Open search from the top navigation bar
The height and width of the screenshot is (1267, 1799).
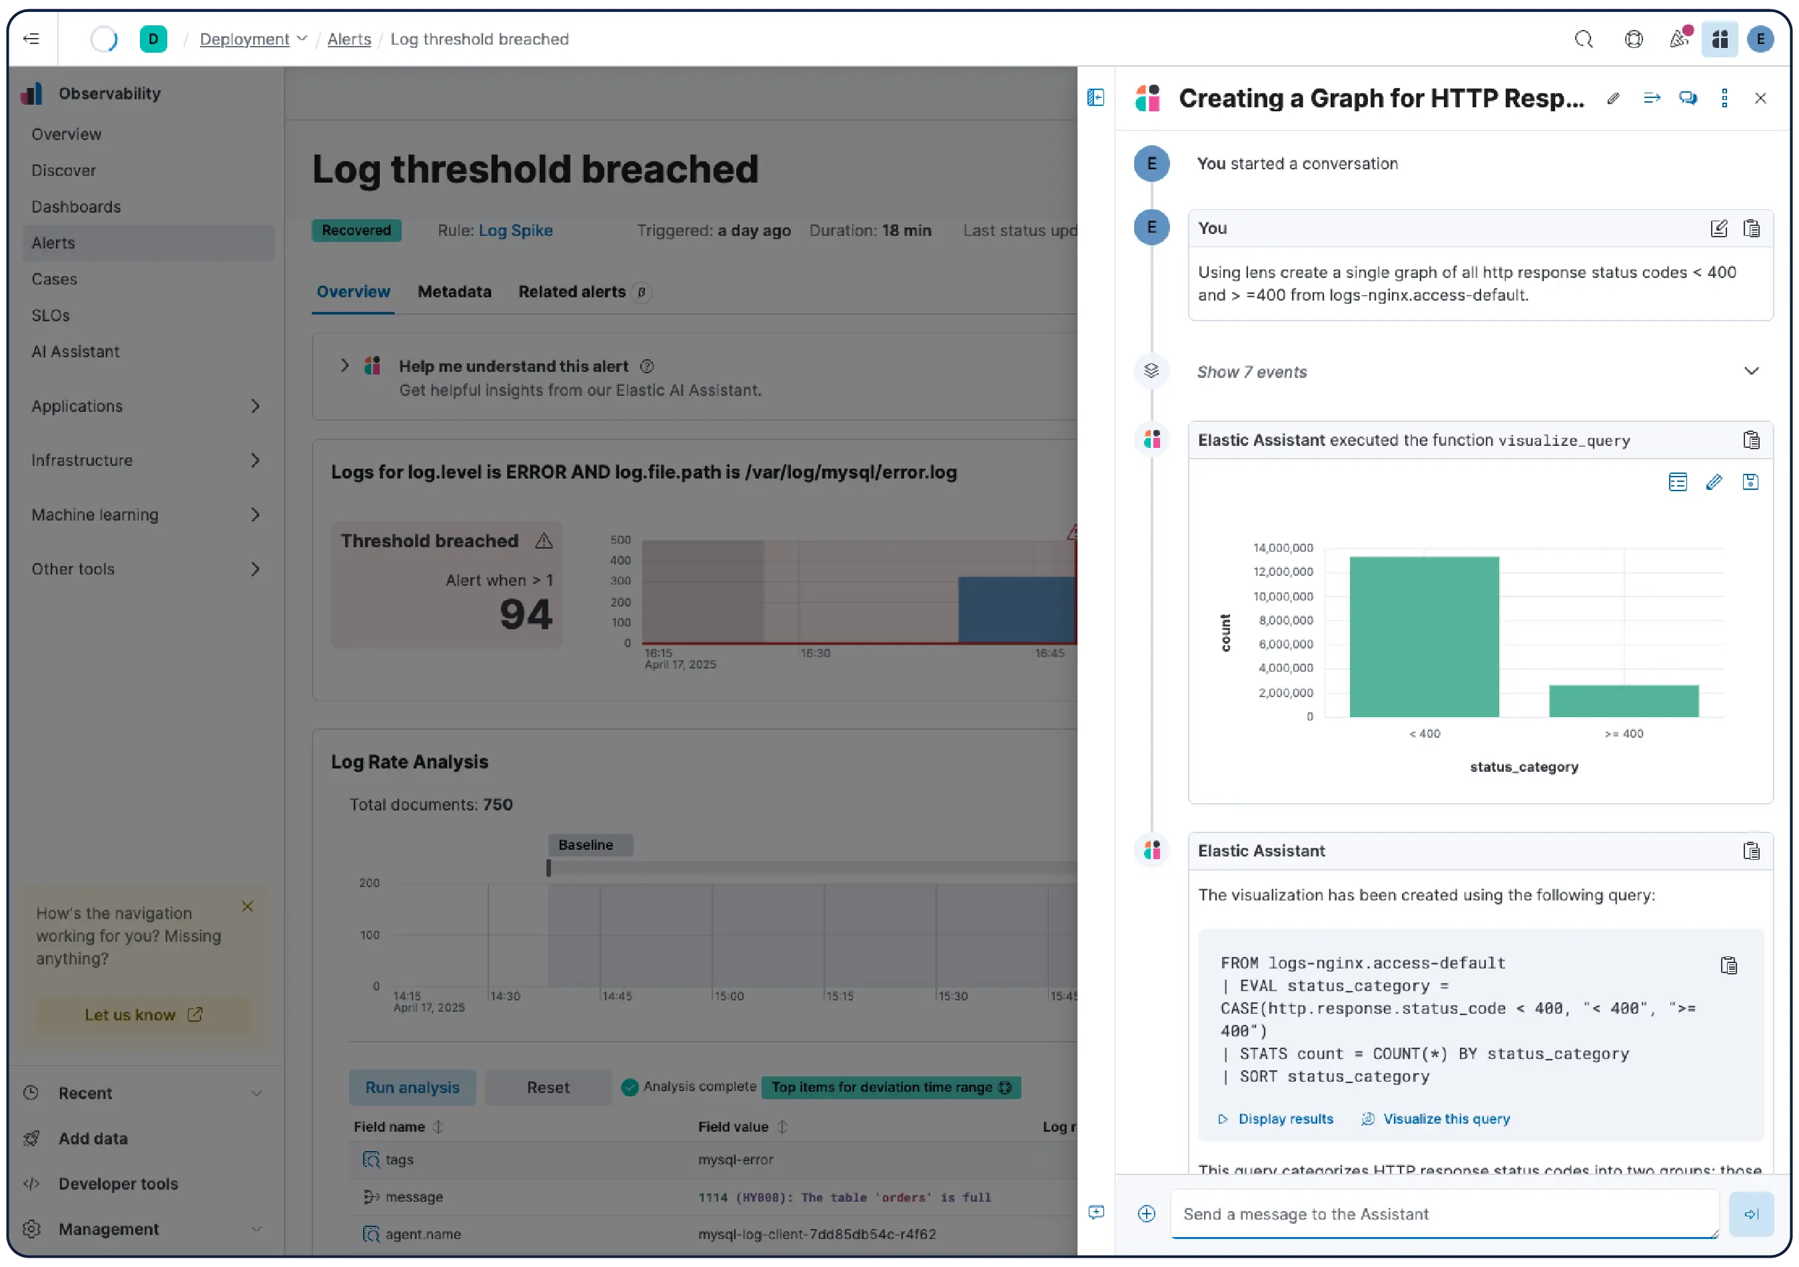tap(1584, 39)
